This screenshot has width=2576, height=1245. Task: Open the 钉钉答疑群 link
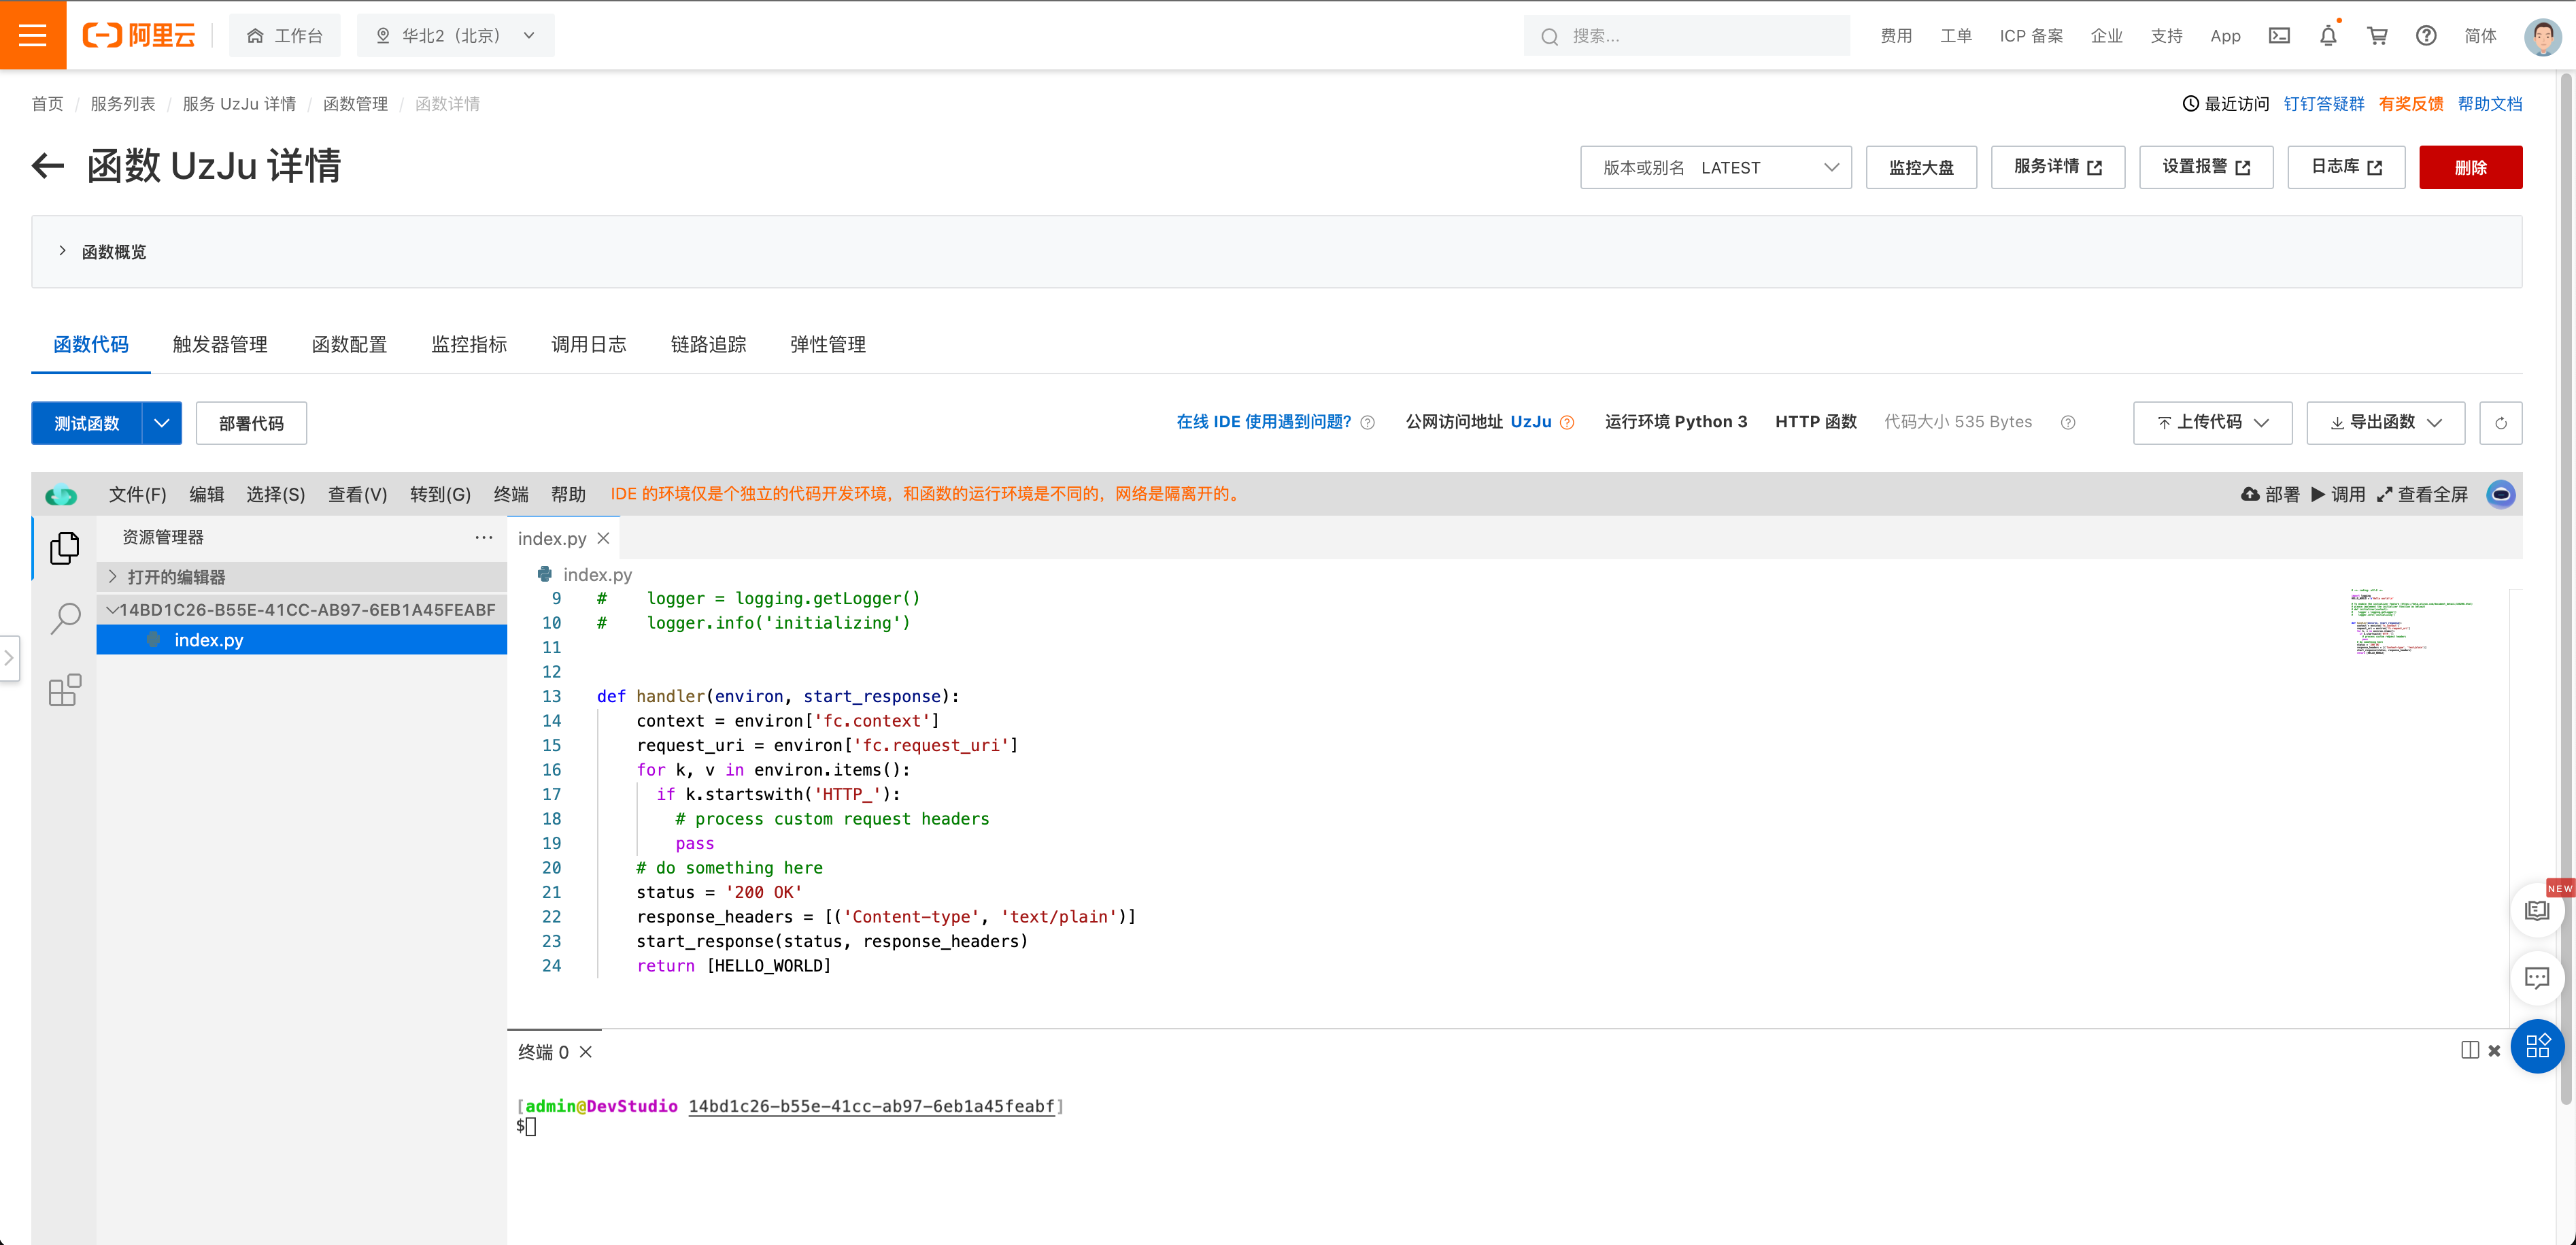[2323, 104]
